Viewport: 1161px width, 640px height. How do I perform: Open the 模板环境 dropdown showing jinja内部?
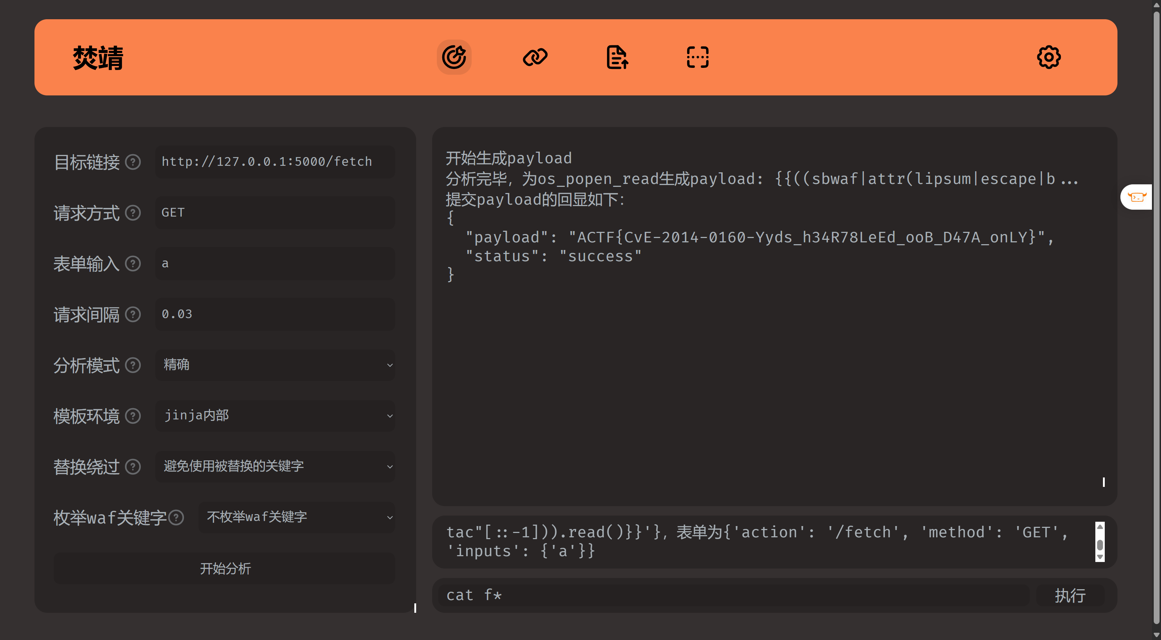pyautogui.click(x=275, y=415)
